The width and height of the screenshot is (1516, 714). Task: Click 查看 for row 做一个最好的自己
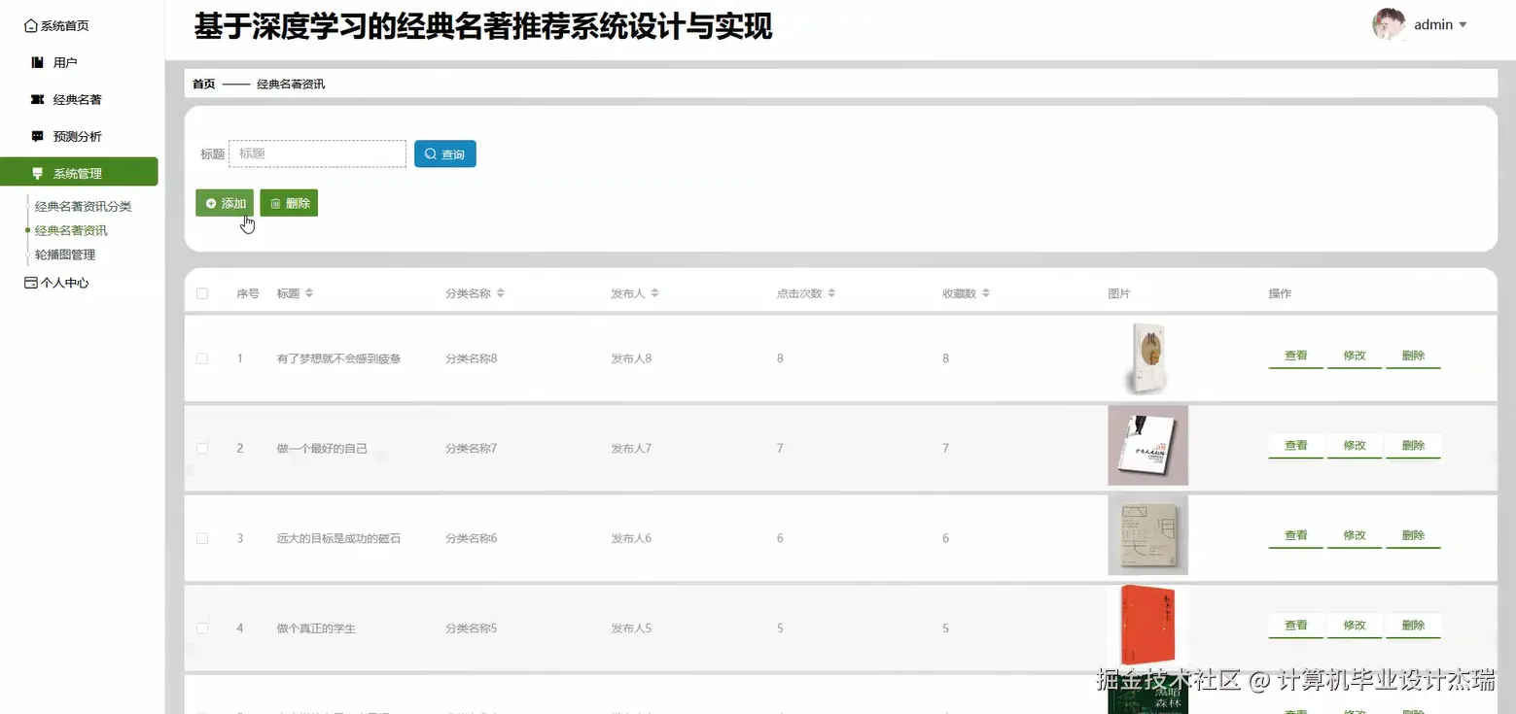click(1295, 446)
